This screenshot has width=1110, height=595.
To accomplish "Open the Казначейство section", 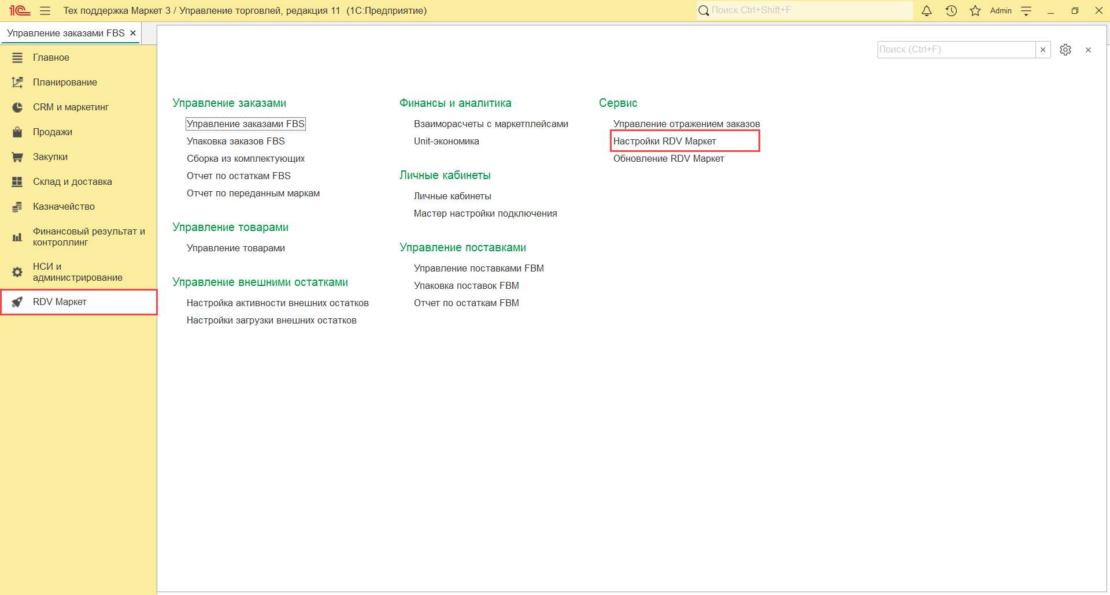I will pos(64,207).
